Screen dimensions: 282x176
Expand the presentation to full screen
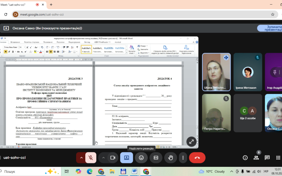[191, 142]
